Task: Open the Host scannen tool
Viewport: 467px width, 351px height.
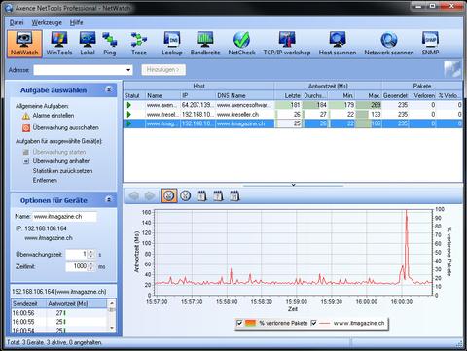Action: (x=338, y=44)
